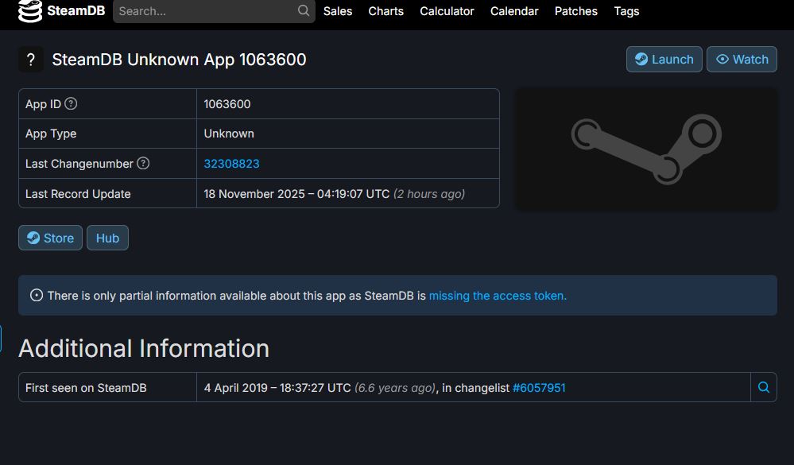794x465 pixels.
Task: Open the Sales menu item
Action: [x=338, y=11]
